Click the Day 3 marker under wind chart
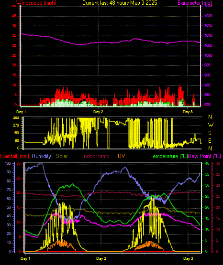Image resolution: width=223 pixels, height=265 pixels. [x=188, y=112]
